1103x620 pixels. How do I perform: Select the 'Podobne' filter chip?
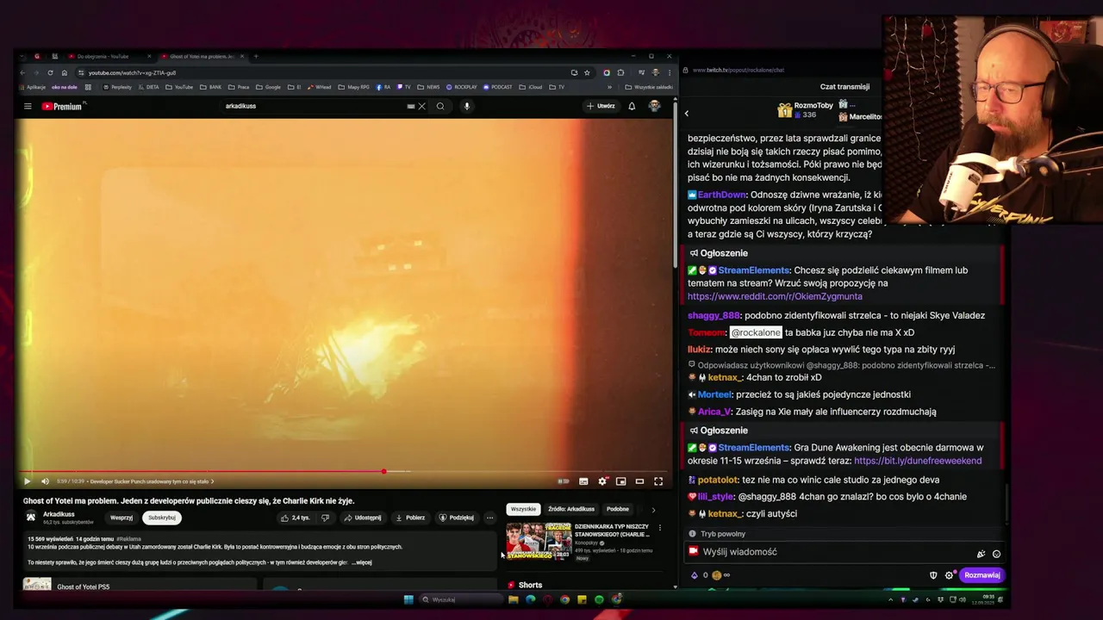pyautogui.click(x=618, y=509)
